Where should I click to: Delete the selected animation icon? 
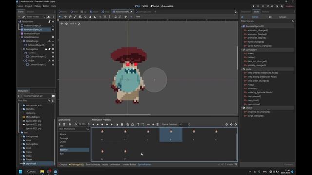click(64, 124)
